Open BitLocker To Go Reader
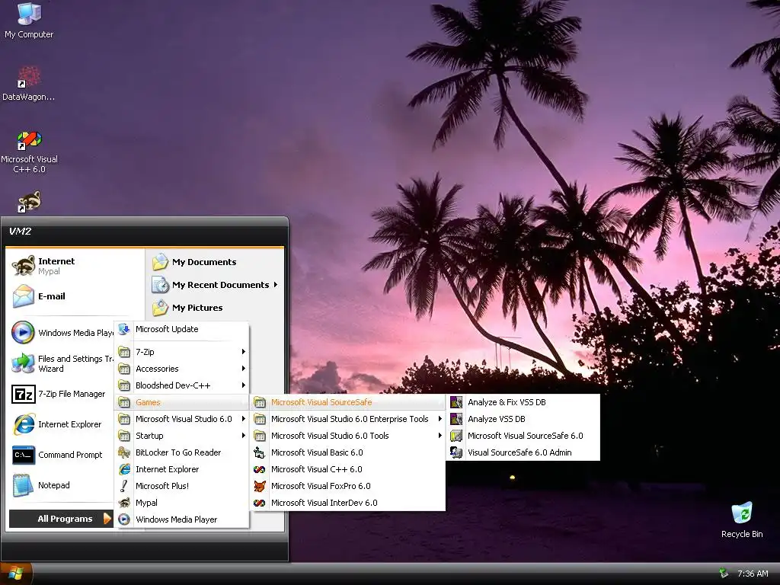The image size is (780, 585). tap(181, 452)
